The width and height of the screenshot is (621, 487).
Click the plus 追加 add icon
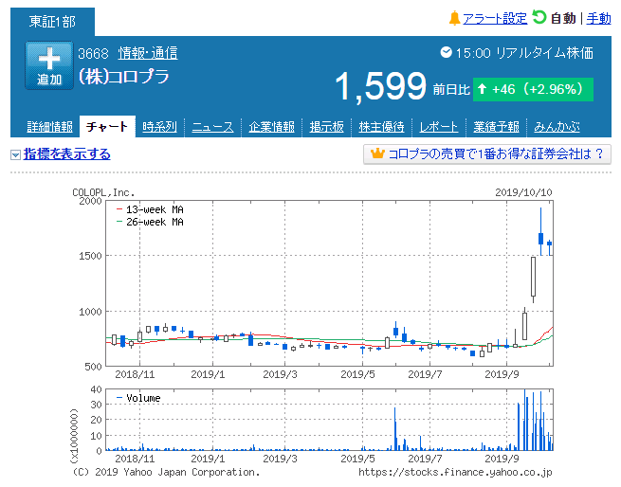click(x=49, y=65)
